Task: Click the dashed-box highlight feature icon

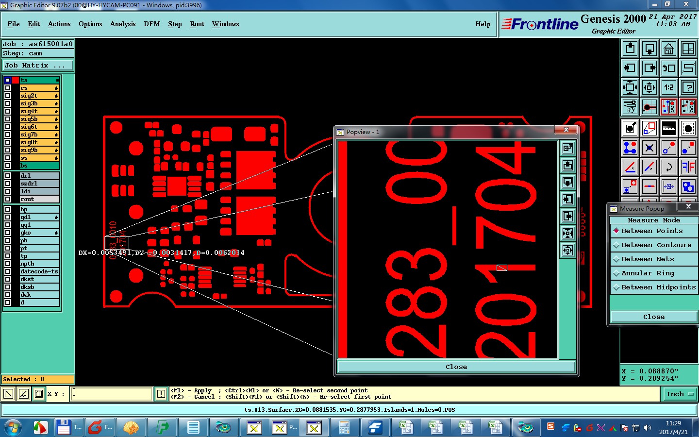Action: coord(688,128)
